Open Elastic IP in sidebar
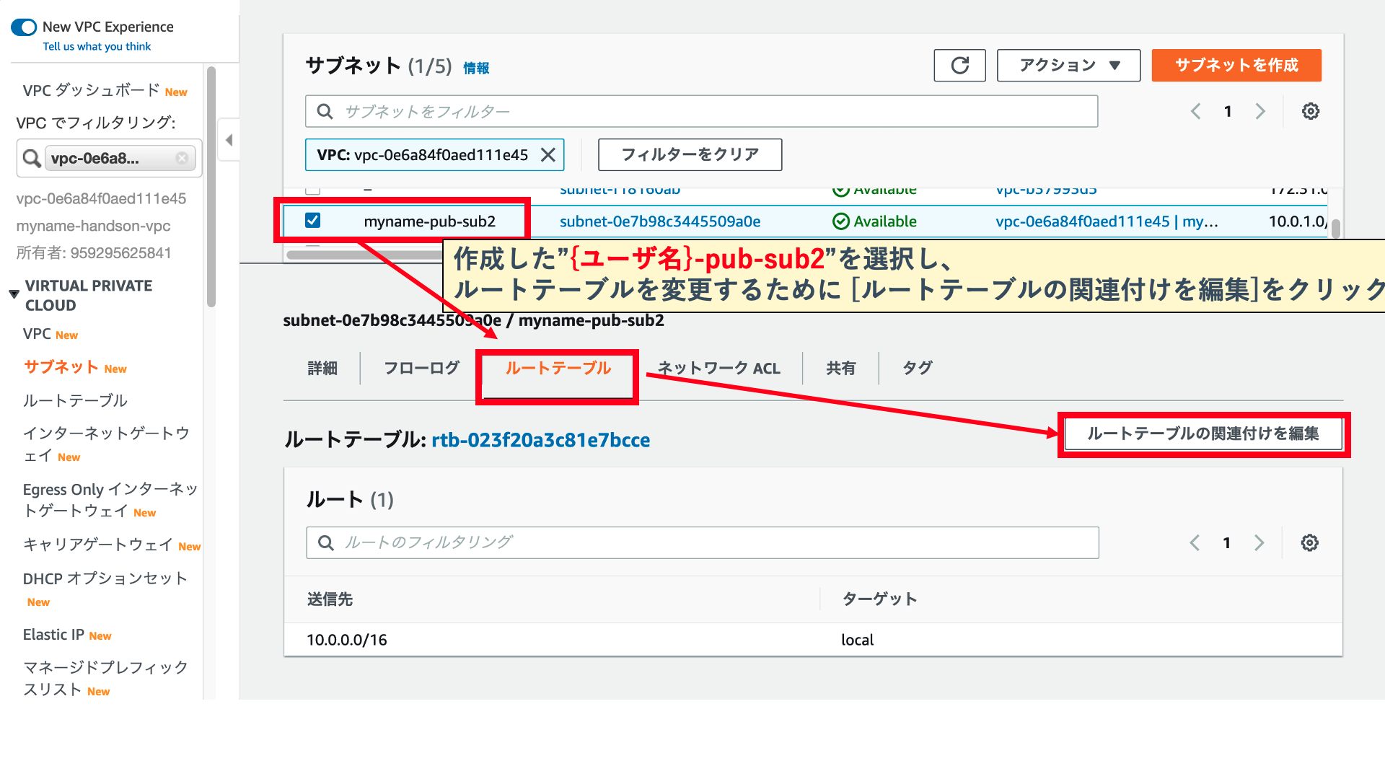The height and width of the screenshot is (779, 1385). click(53, 635)
